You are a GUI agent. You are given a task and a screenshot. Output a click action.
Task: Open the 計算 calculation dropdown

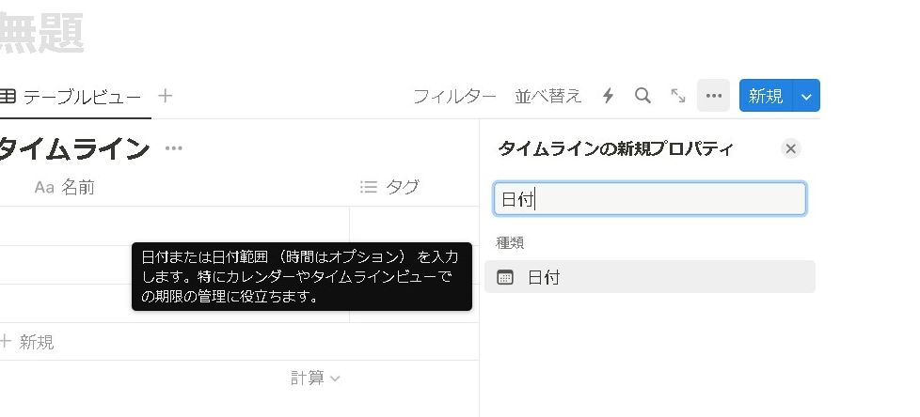coord(315,378)
